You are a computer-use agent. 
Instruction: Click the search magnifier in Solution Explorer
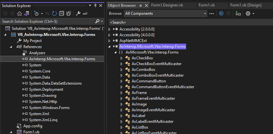pos(97,21)
